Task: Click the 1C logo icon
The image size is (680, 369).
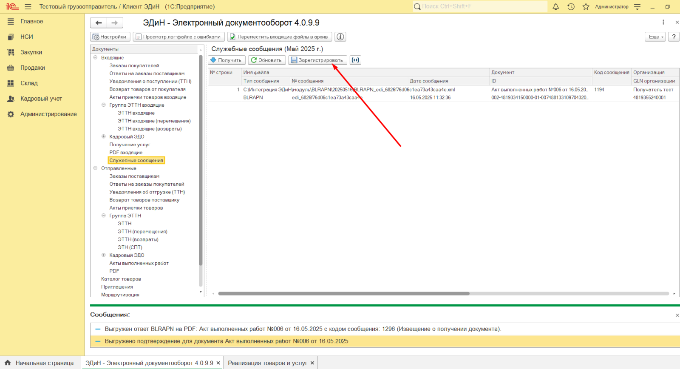Action: coord(12,6)
